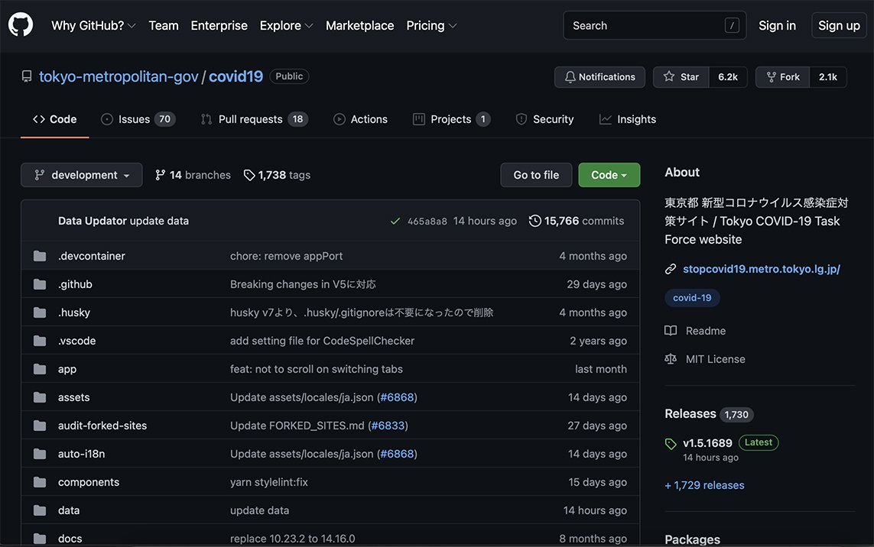
Task: Click the audit-forked-sites folder icon
Action: point(40,426)
